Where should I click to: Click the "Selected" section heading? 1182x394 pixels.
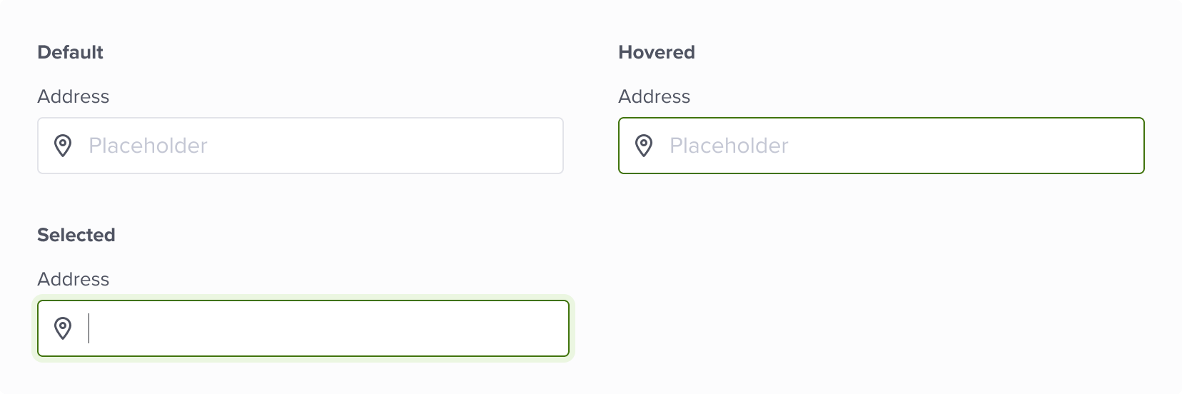click(76, 235)
